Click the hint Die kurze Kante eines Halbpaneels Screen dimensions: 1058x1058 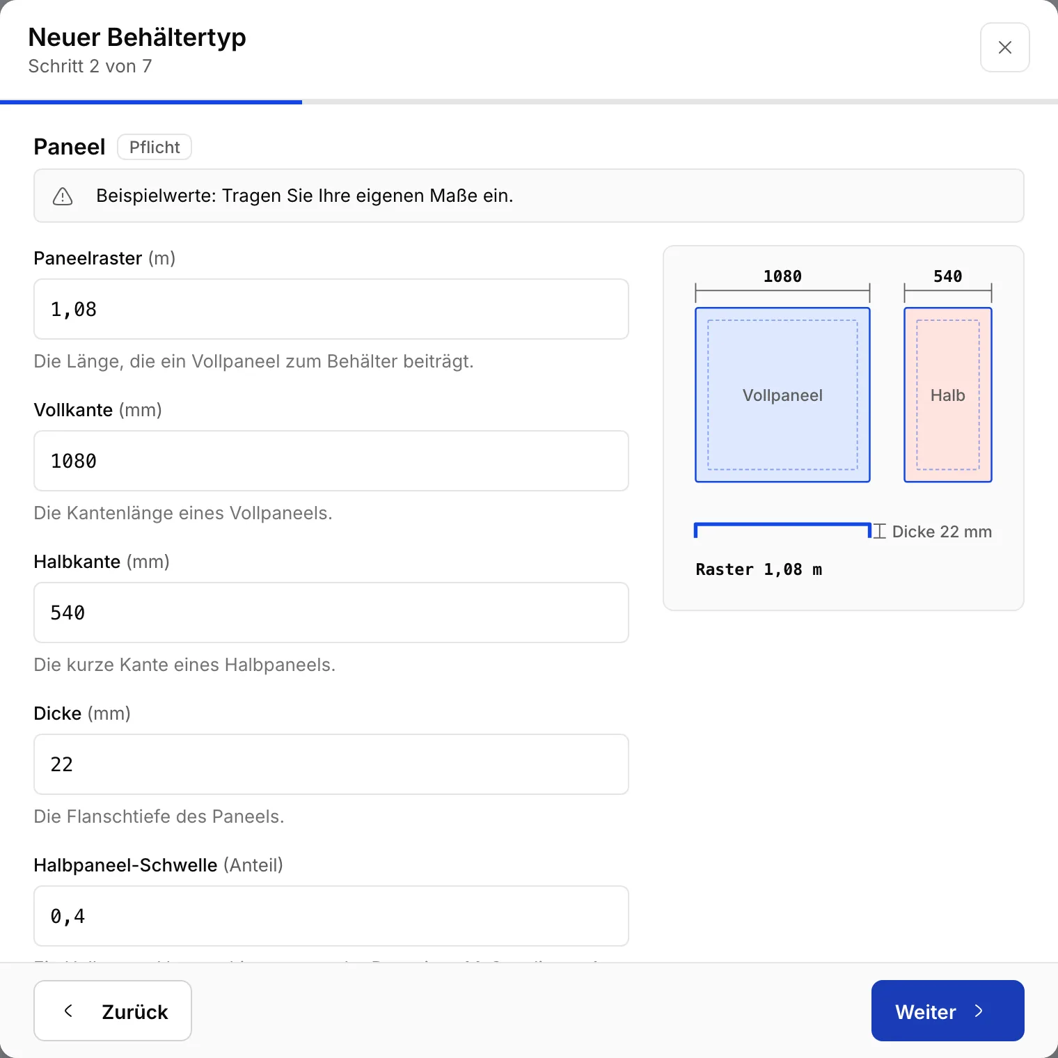(184, 665)
